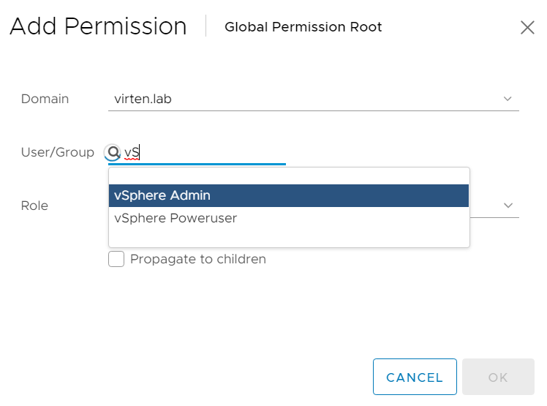
Task: Click the typed "vS" search text
Action: pyautogui.click(x=132, y=153)
